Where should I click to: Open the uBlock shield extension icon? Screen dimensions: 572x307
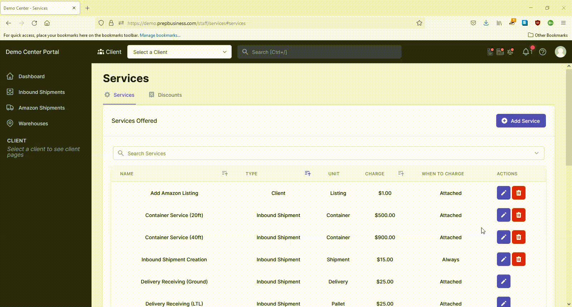(x=537, y=23)
